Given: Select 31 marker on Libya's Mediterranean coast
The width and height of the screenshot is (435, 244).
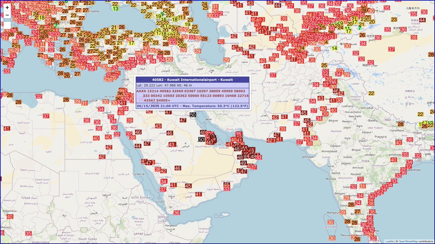Looking at the screenshot, I should point(84,103).
